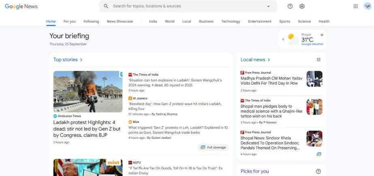Open the Help question mark icon

(290, 6)
